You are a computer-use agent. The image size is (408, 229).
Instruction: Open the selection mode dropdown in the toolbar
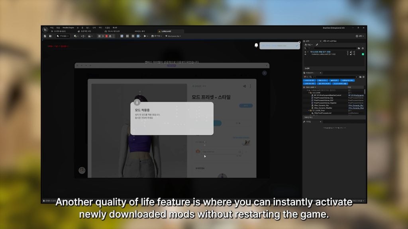pos(63,36)
